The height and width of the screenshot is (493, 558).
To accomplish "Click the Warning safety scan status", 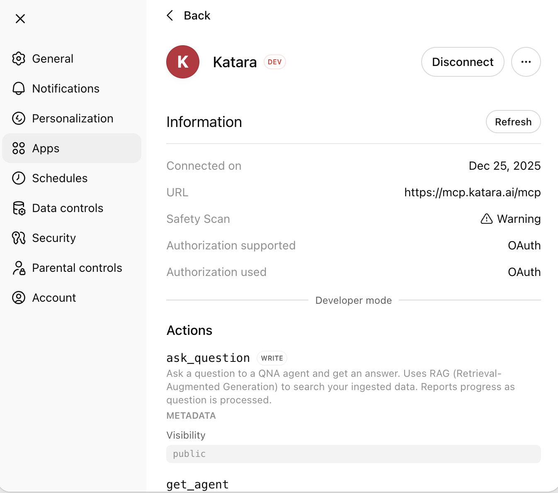I will (519, 219).
